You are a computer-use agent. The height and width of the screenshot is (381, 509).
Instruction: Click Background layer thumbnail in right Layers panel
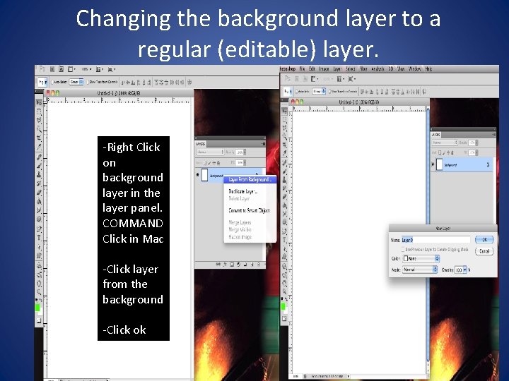pyautogui.click(x=439, y=164)
